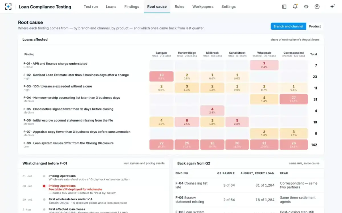Click Q2 SAMPLE column header

tap(226, 173)
